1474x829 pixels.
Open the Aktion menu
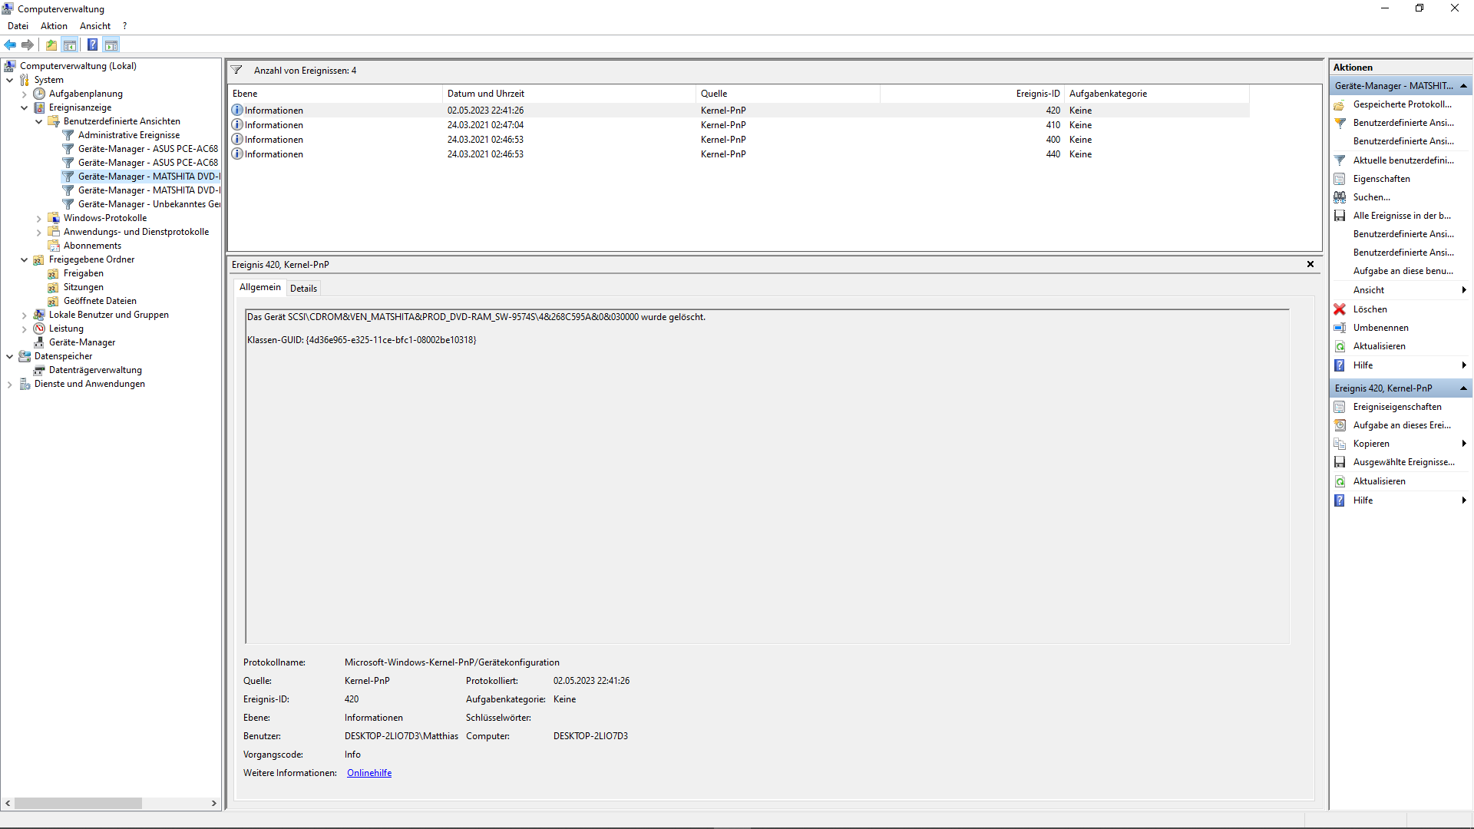54,26
